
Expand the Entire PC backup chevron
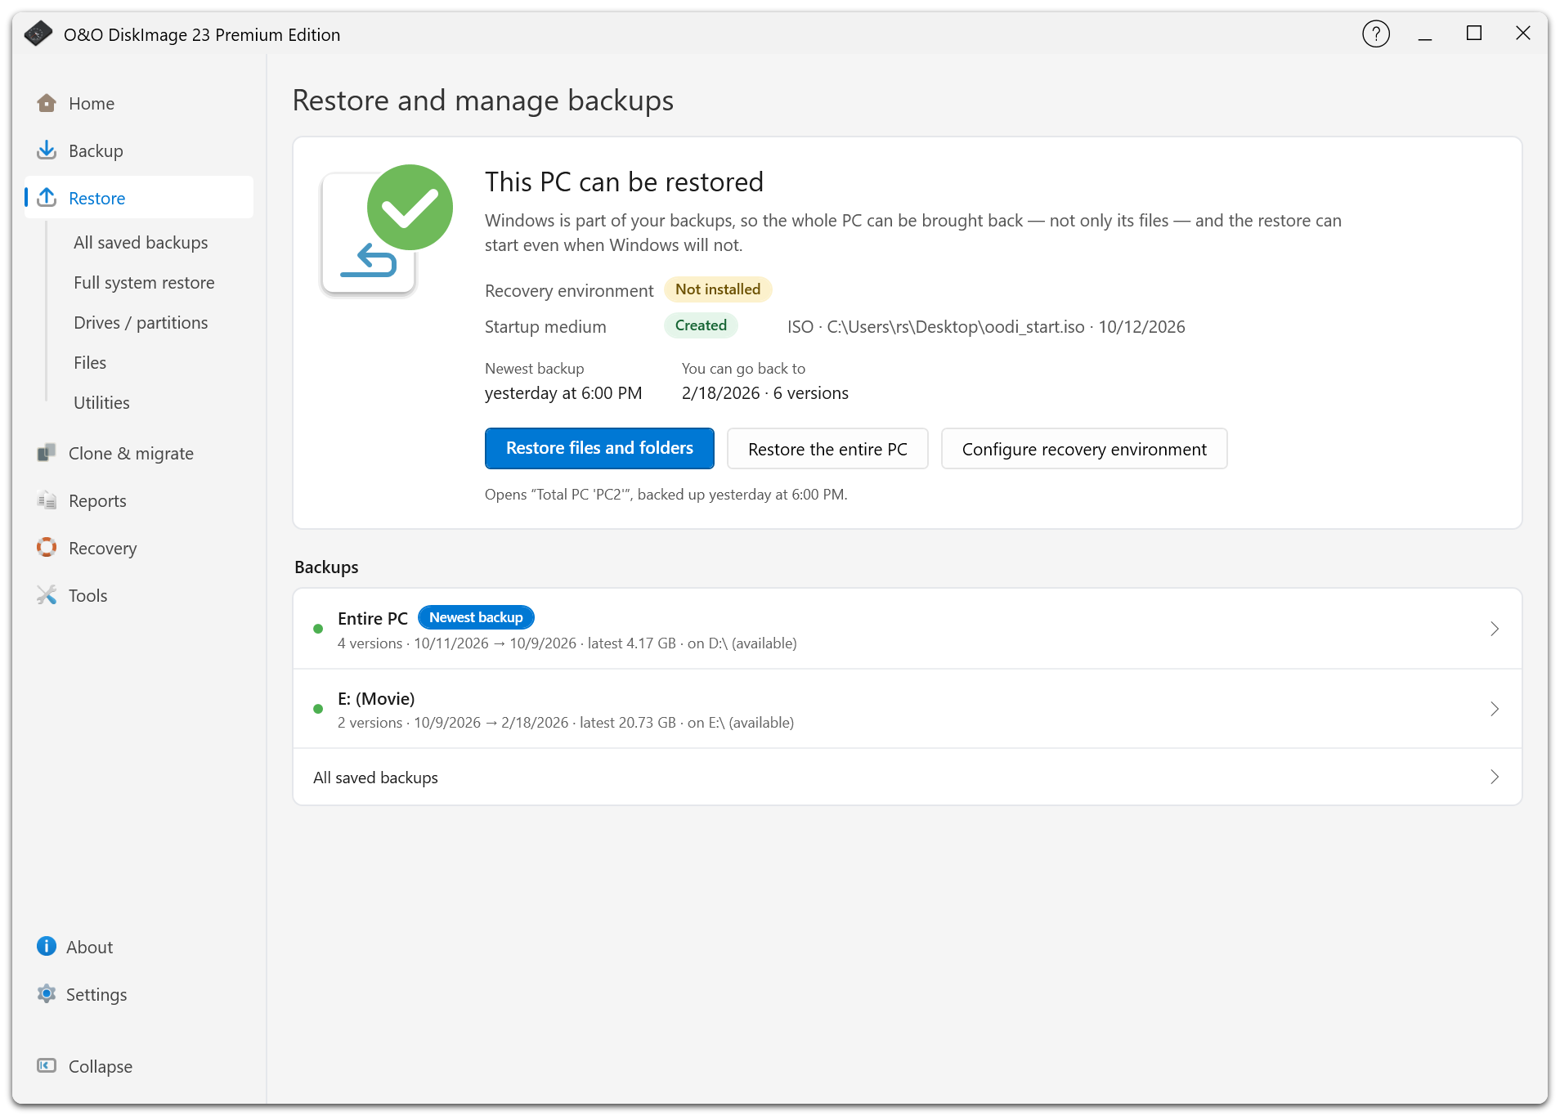[x=1495, y=629]
